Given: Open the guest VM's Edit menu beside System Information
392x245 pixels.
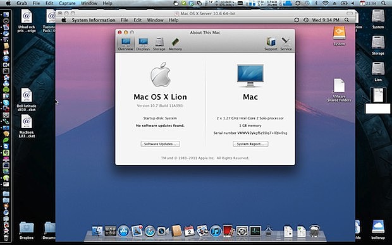Looking at the screenshot, I should (137, 20).
